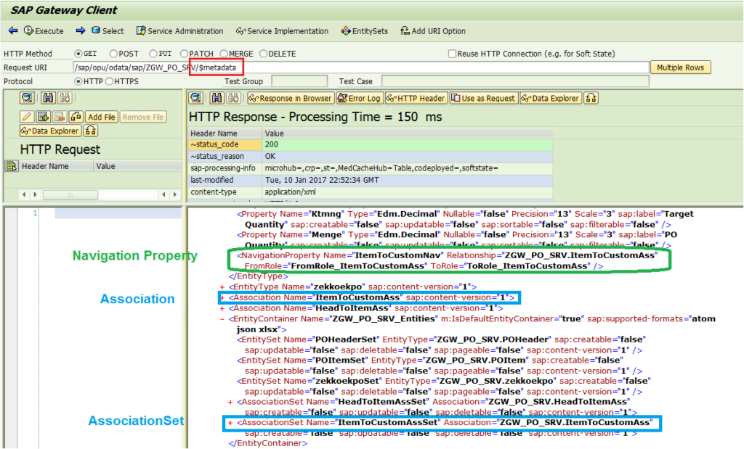Select the ~status_reason header cell
The image size is (744, 449).
point(225,156)
